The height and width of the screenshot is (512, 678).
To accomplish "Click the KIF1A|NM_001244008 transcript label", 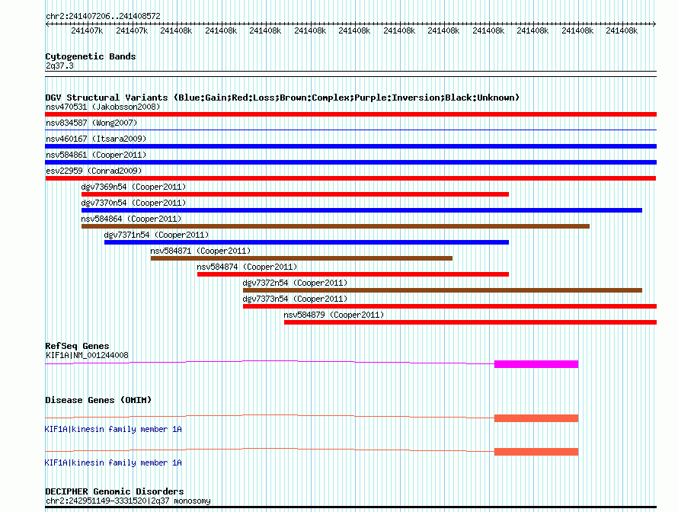I will click(x=87, y=355).
